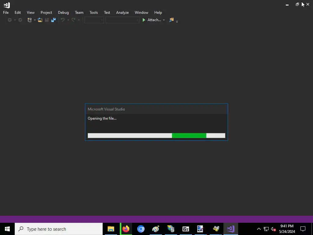This screenshot has width=313, height=235.
Task: Open the Debug menu
Action: point(63,12)
